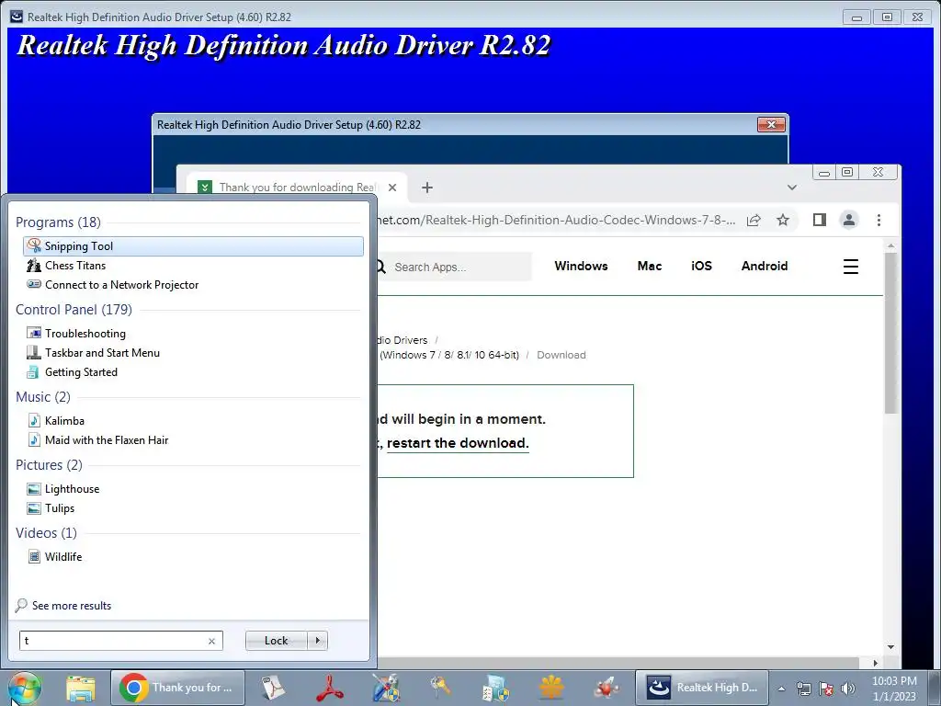Open the website hamburger menu
This screenshot has height=706, width=941.
(x=850, y=266)
